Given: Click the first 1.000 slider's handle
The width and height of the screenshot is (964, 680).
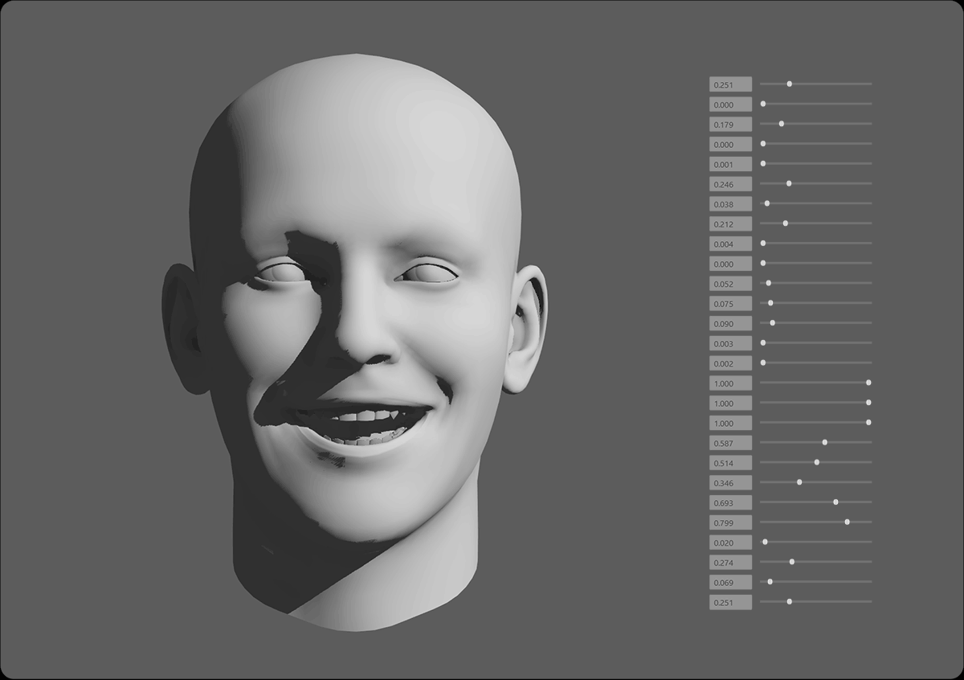Looking at the screenshot, I should point(868,383).
